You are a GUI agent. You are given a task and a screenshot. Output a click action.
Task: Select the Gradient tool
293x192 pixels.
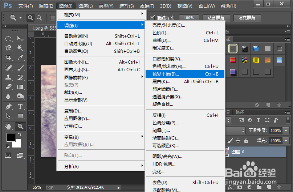tap(20, 87)
